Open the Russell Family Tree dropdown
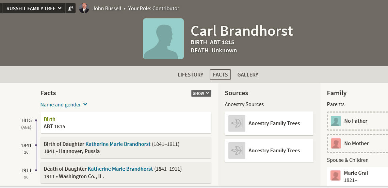388x188 pixels. click(x=33, y=8)
